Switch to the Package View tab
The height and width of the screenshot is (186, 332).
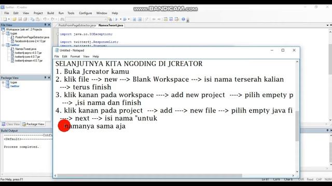(x=33, y=124)
